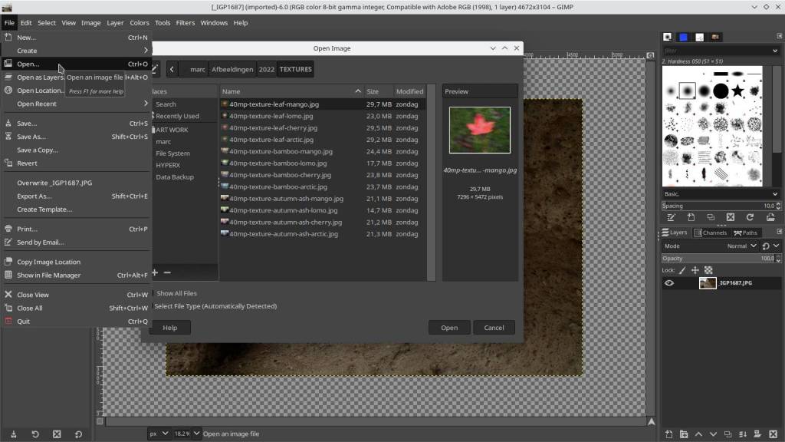The width and height of the screenshot is (785, 442).
Task: Click the Open button in dialog
Action: click(449, 327)
